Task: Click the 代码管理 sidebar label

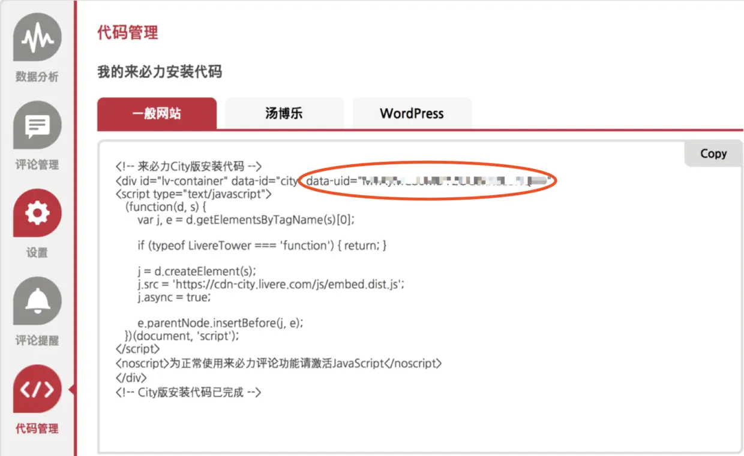Action: coord(37,428)
